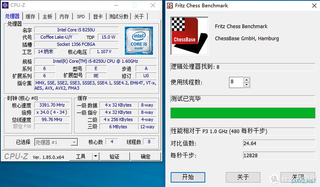Viewport: 320px width, 187px height.
Task: Click the 确定 button
Action: coord(146,156)
